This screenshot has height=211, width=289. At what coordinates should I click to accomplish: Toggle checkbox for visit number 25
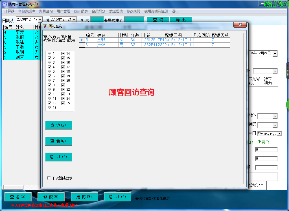click(x=63, y=103)
